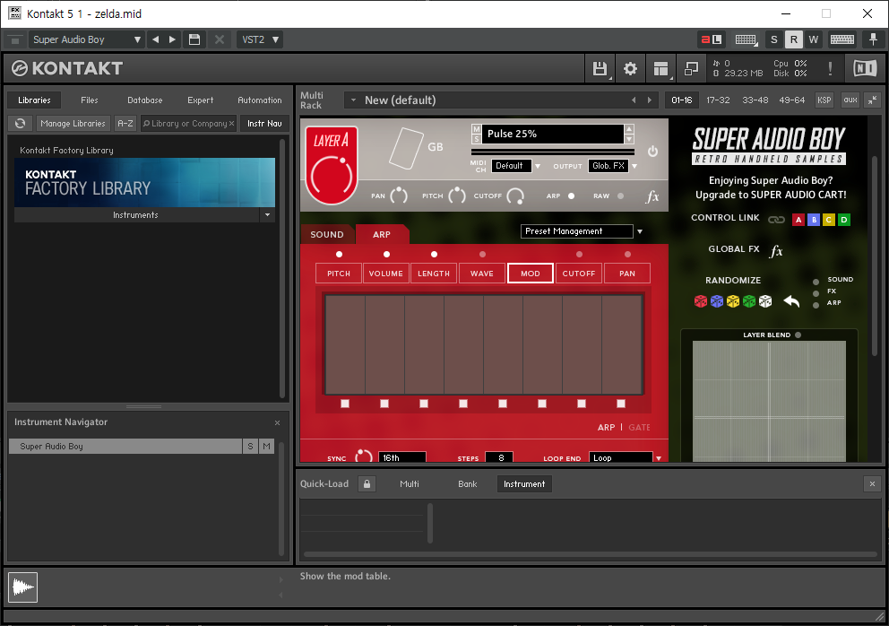Image resolution: width=889 pixels, height=626 pixels.
Task: Click Manage Libraries button
Action: click(73, 123)
